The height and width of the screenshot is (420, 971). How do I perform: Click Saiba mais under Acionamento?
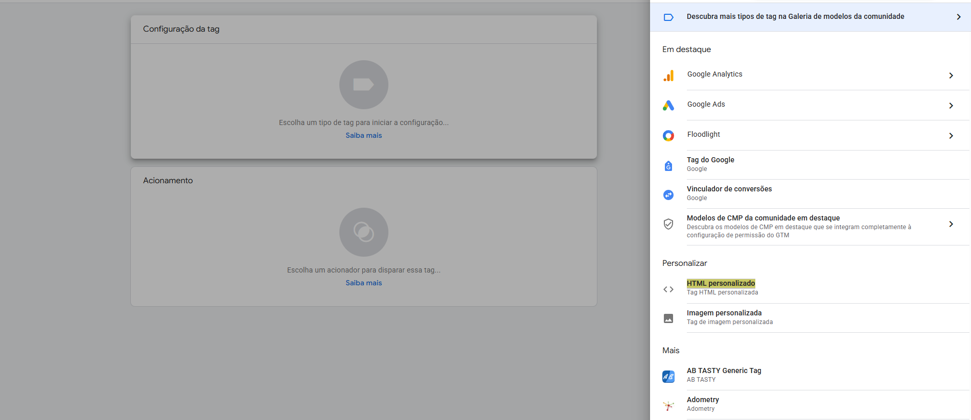pos(364,283)
